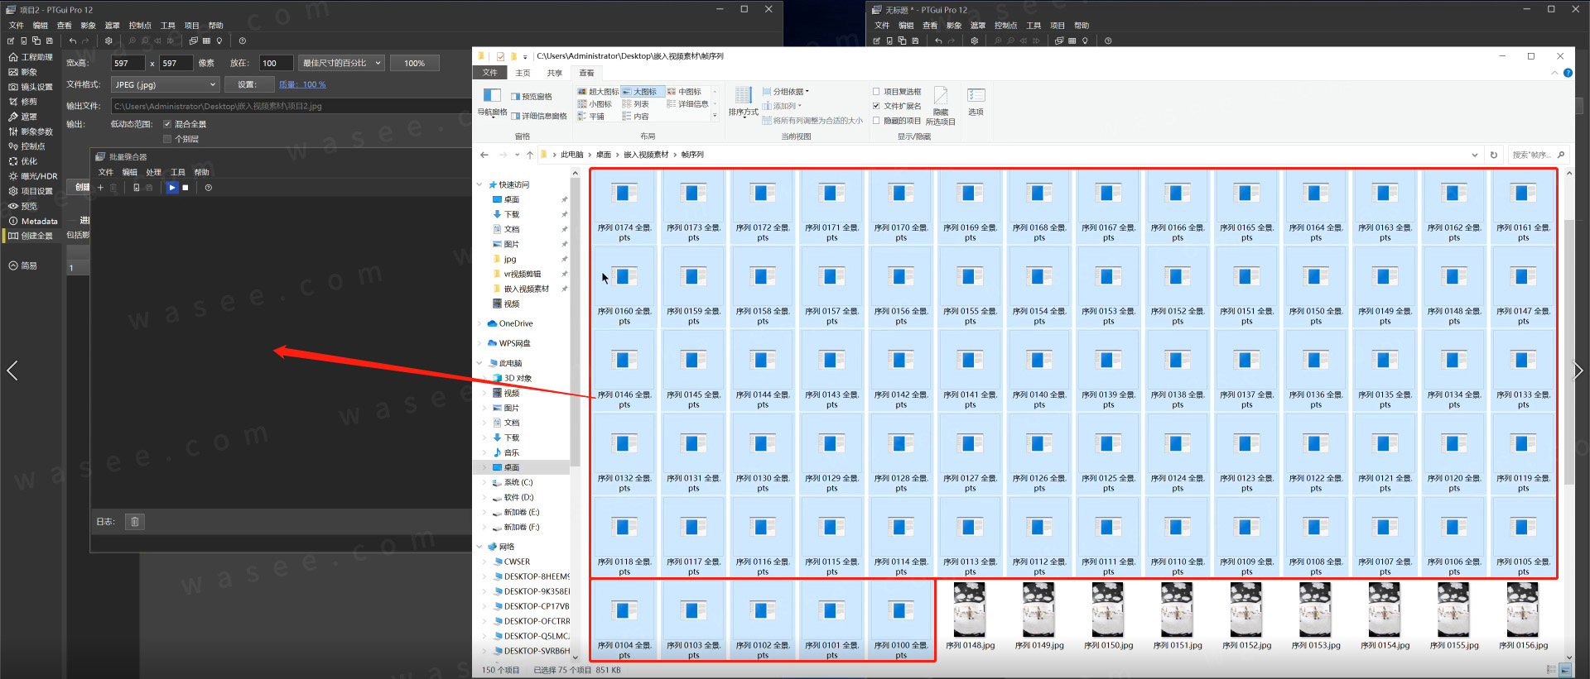Open the 导航窗格 (Navigation pane) dropdown

pyautogui.click(x=492, y=103)
